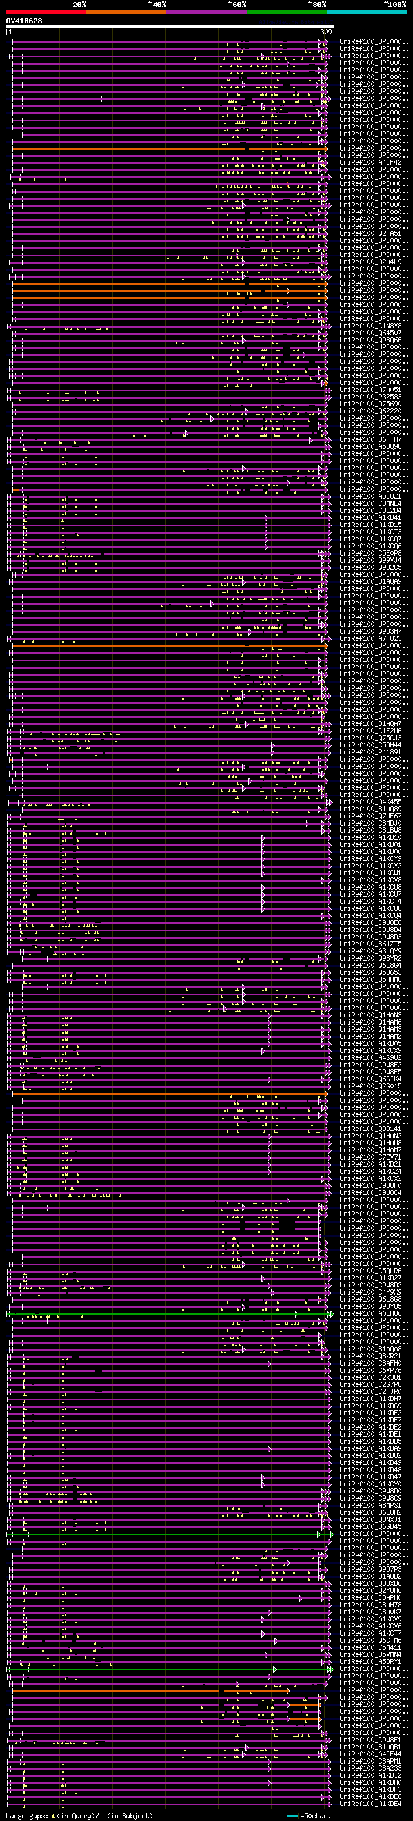
Task: Select the UniRef100_C7ZV71 label
Action: coord(370,1157)
